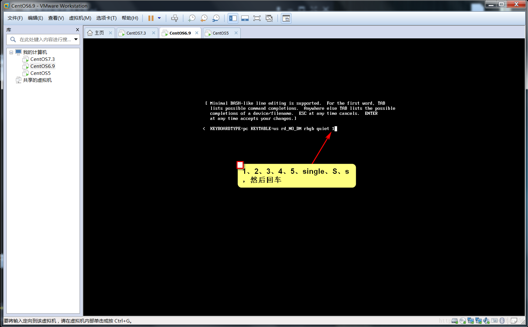Open the power options dropdown arrow

click(159, 18)
